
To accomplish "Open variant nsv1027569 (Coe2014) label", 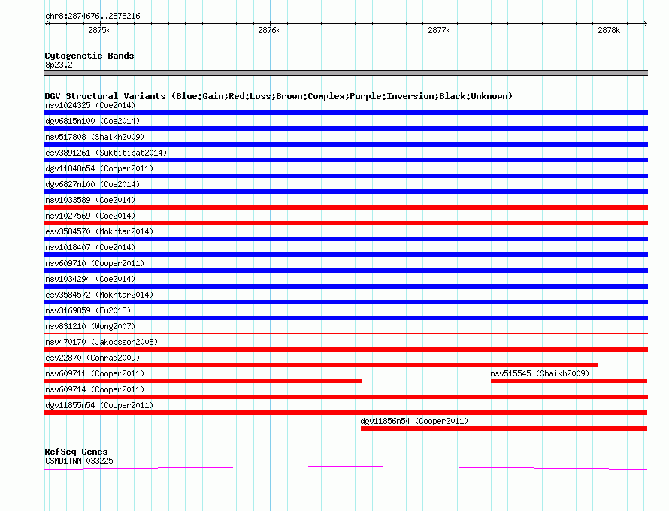I will 90,216.
